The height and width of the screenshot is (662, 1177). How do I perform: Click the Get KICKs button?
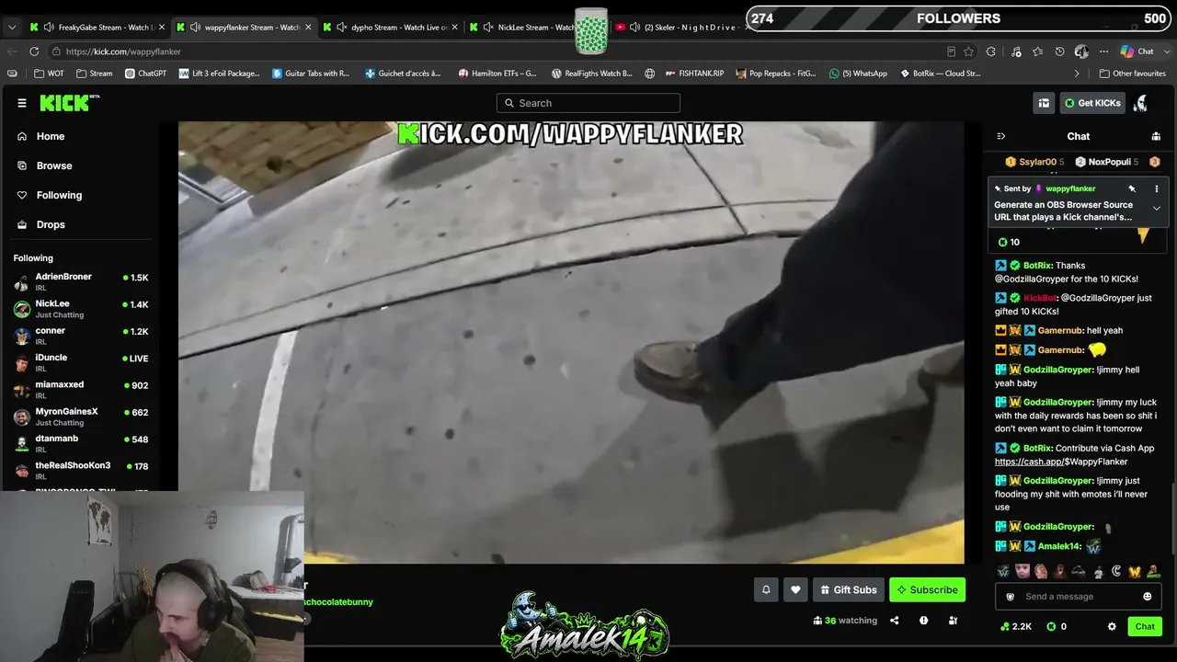(1092, 103)
